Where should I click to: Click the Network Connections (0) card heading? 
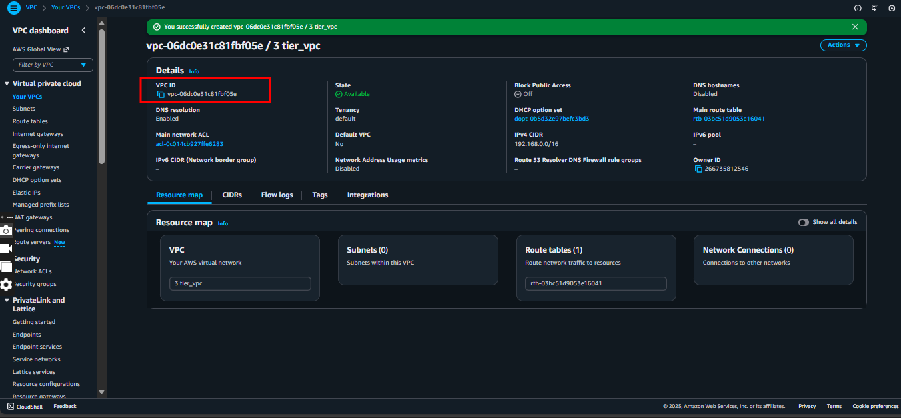[748, 250]
